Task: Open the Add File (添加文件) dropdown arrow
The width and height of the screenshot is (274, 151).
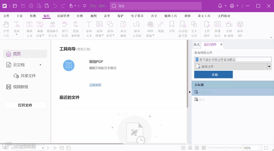Action: point(269,67)
